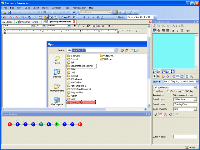
Task: Click My Documents in places bar
Action: coord(57,87)
